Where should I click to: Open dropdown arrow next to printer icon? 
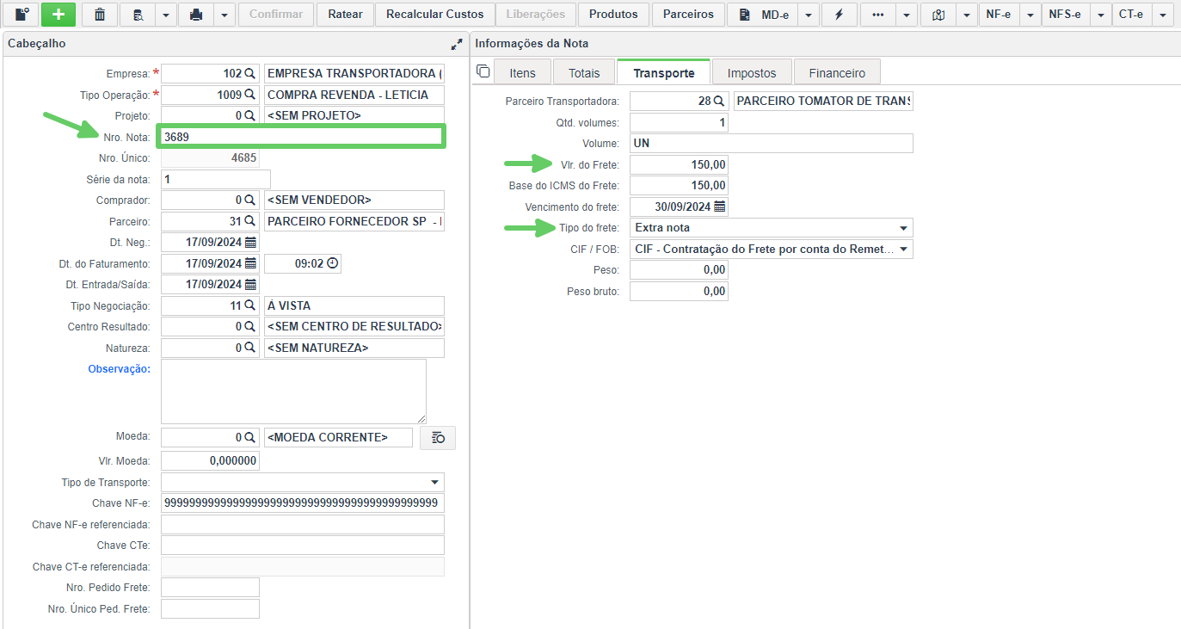coord(224,15)
